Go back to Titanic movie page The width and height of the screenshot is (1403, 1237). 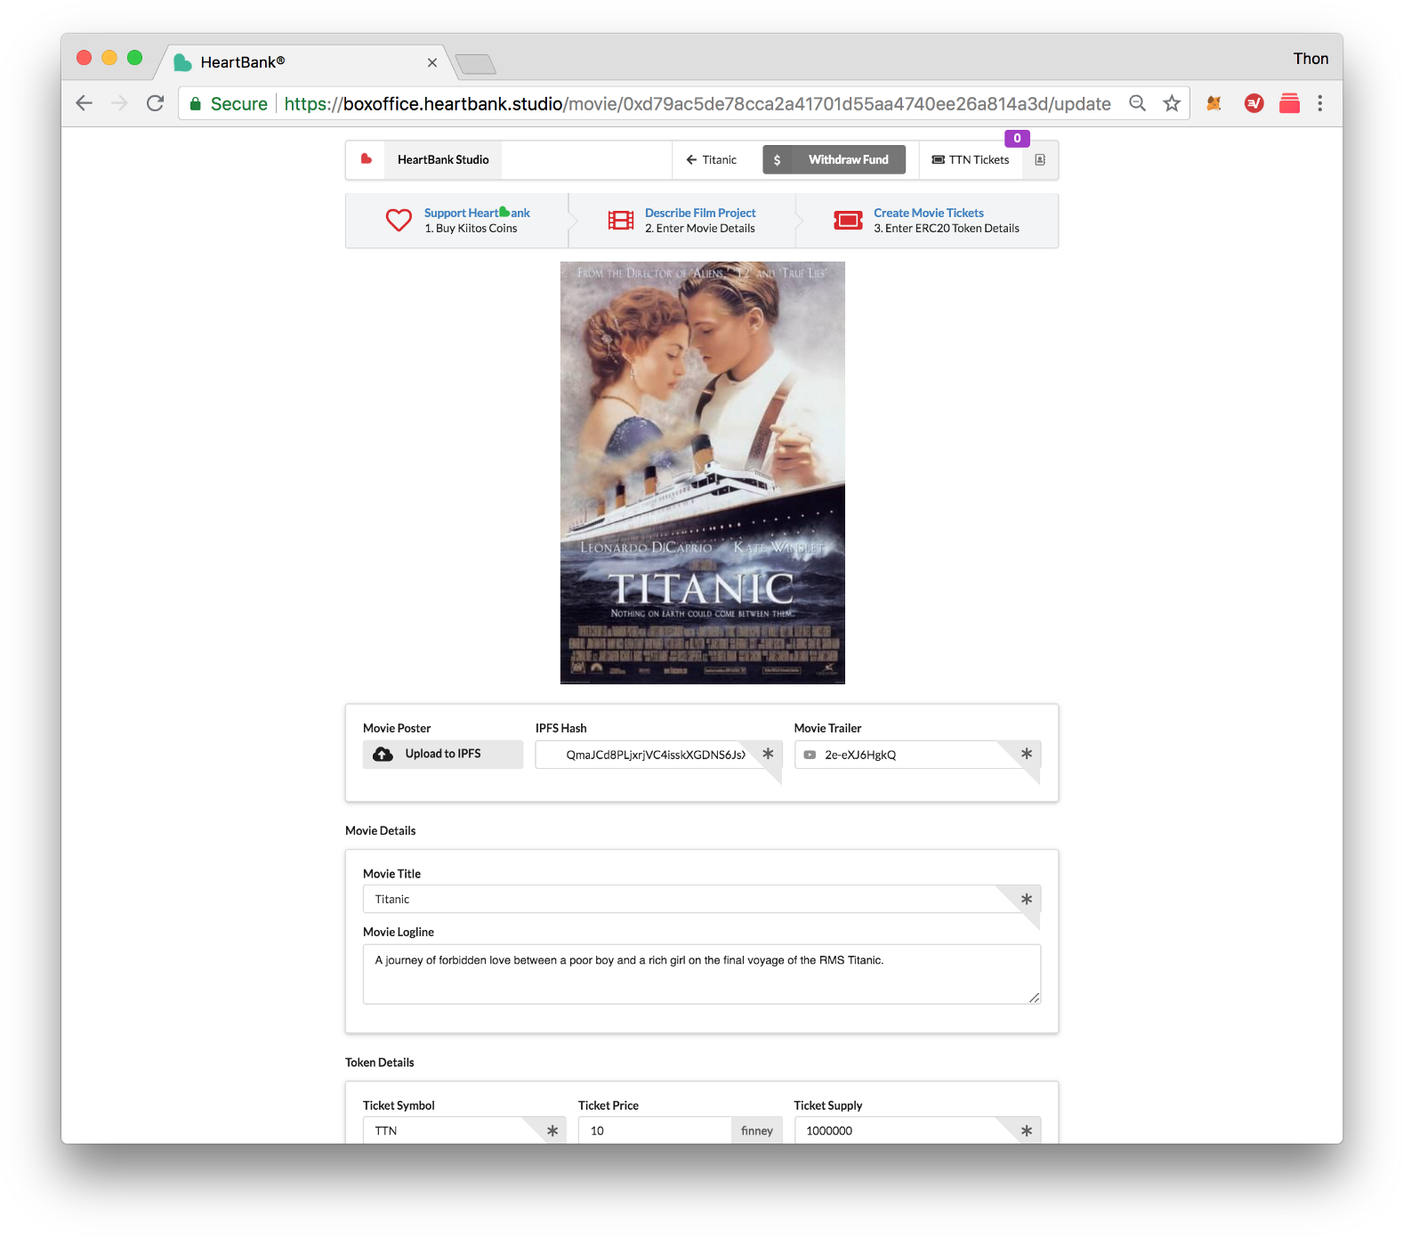click(x=712, y=160)
